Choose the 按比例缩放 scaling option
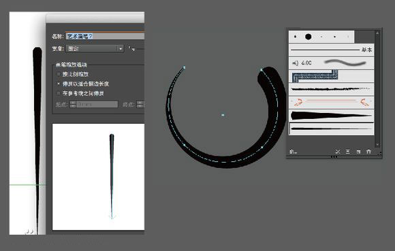395x251 pixels. 59,74
